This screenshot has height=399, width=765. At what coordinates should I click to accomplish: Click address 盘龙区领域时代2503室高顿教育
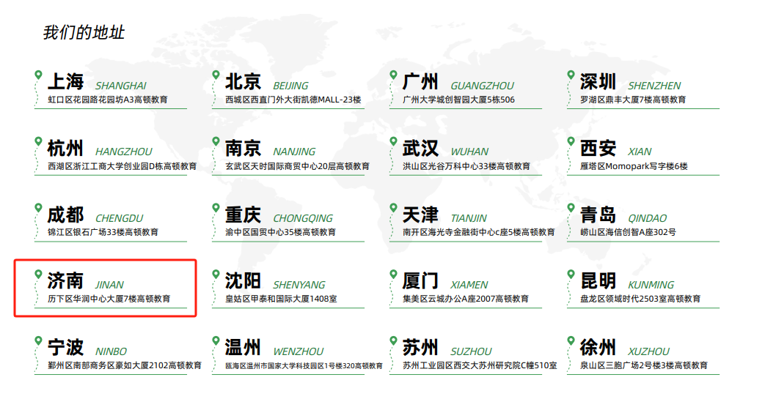640,299
